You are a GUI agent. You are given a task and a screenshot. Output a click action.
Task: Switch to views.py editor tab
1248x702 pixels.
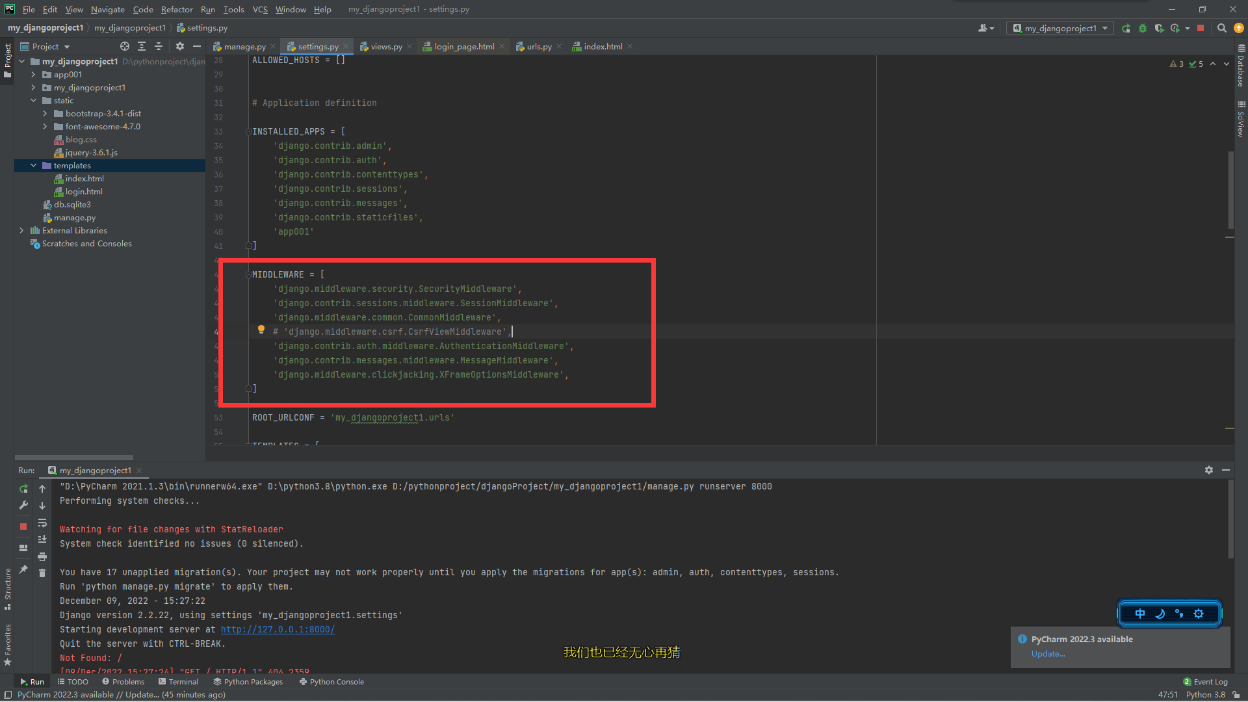(386, 46)
